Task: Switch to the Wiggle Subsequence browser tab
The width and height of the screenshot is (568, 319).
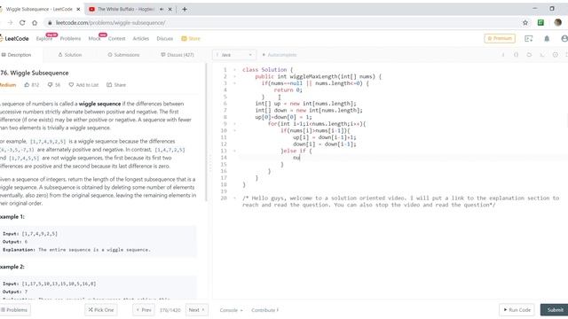Action: point(39,9)
